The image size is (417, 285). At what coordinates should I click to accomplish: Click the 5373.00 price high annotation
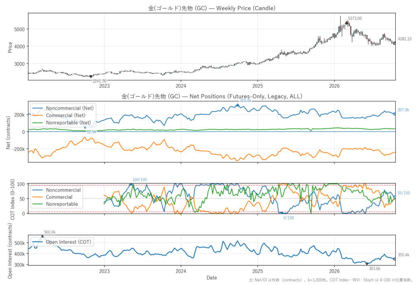point(355,18)
